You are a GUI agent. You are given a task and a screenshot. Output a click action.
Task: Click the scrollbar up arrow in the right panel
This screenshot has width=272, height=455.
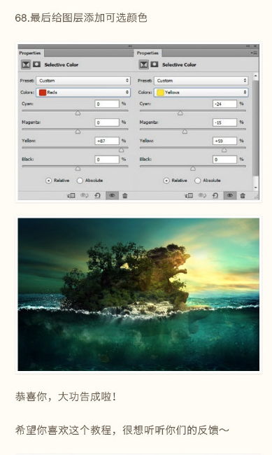255,76
